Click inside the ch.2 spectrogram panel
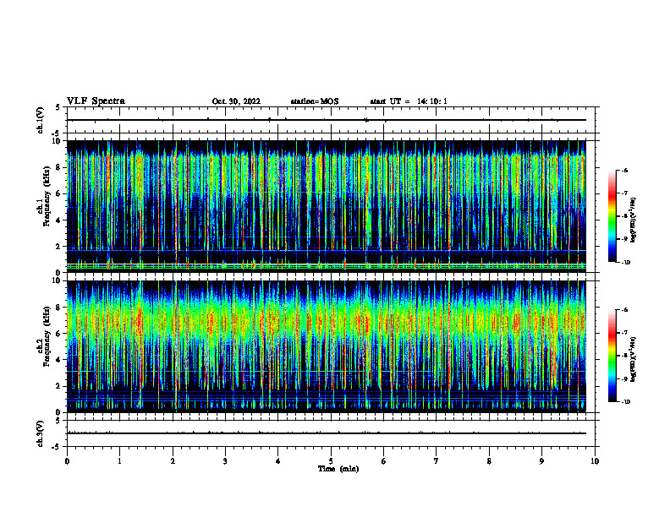 tap(327, 346)
